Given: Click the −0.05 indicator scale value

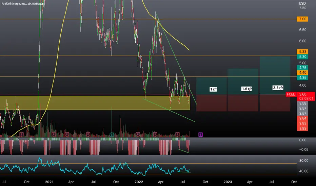Looking at the screenshot, I should (303, 149).
